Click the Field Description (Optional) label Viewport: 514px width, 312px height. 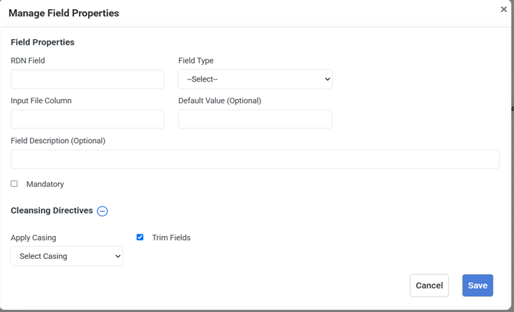click(x=58, y=141)
